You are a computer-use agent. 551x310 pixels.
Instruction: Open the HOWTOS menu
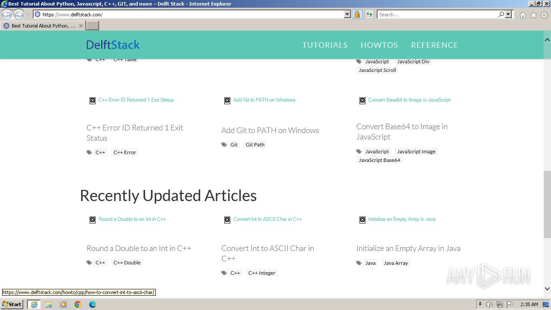[x=379, y=45]
